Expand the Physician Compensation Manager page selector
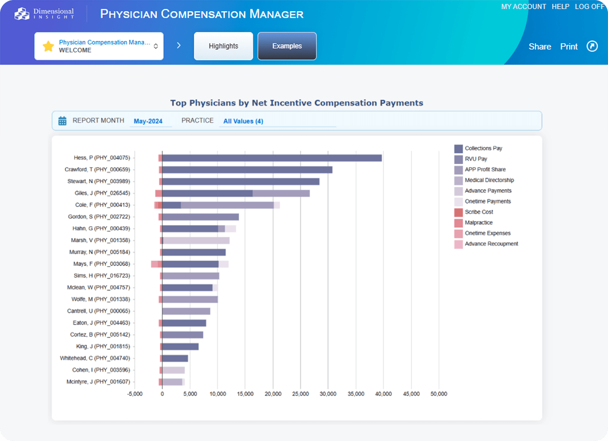This screenshot has width=608, height=441. tap(156, 45)
